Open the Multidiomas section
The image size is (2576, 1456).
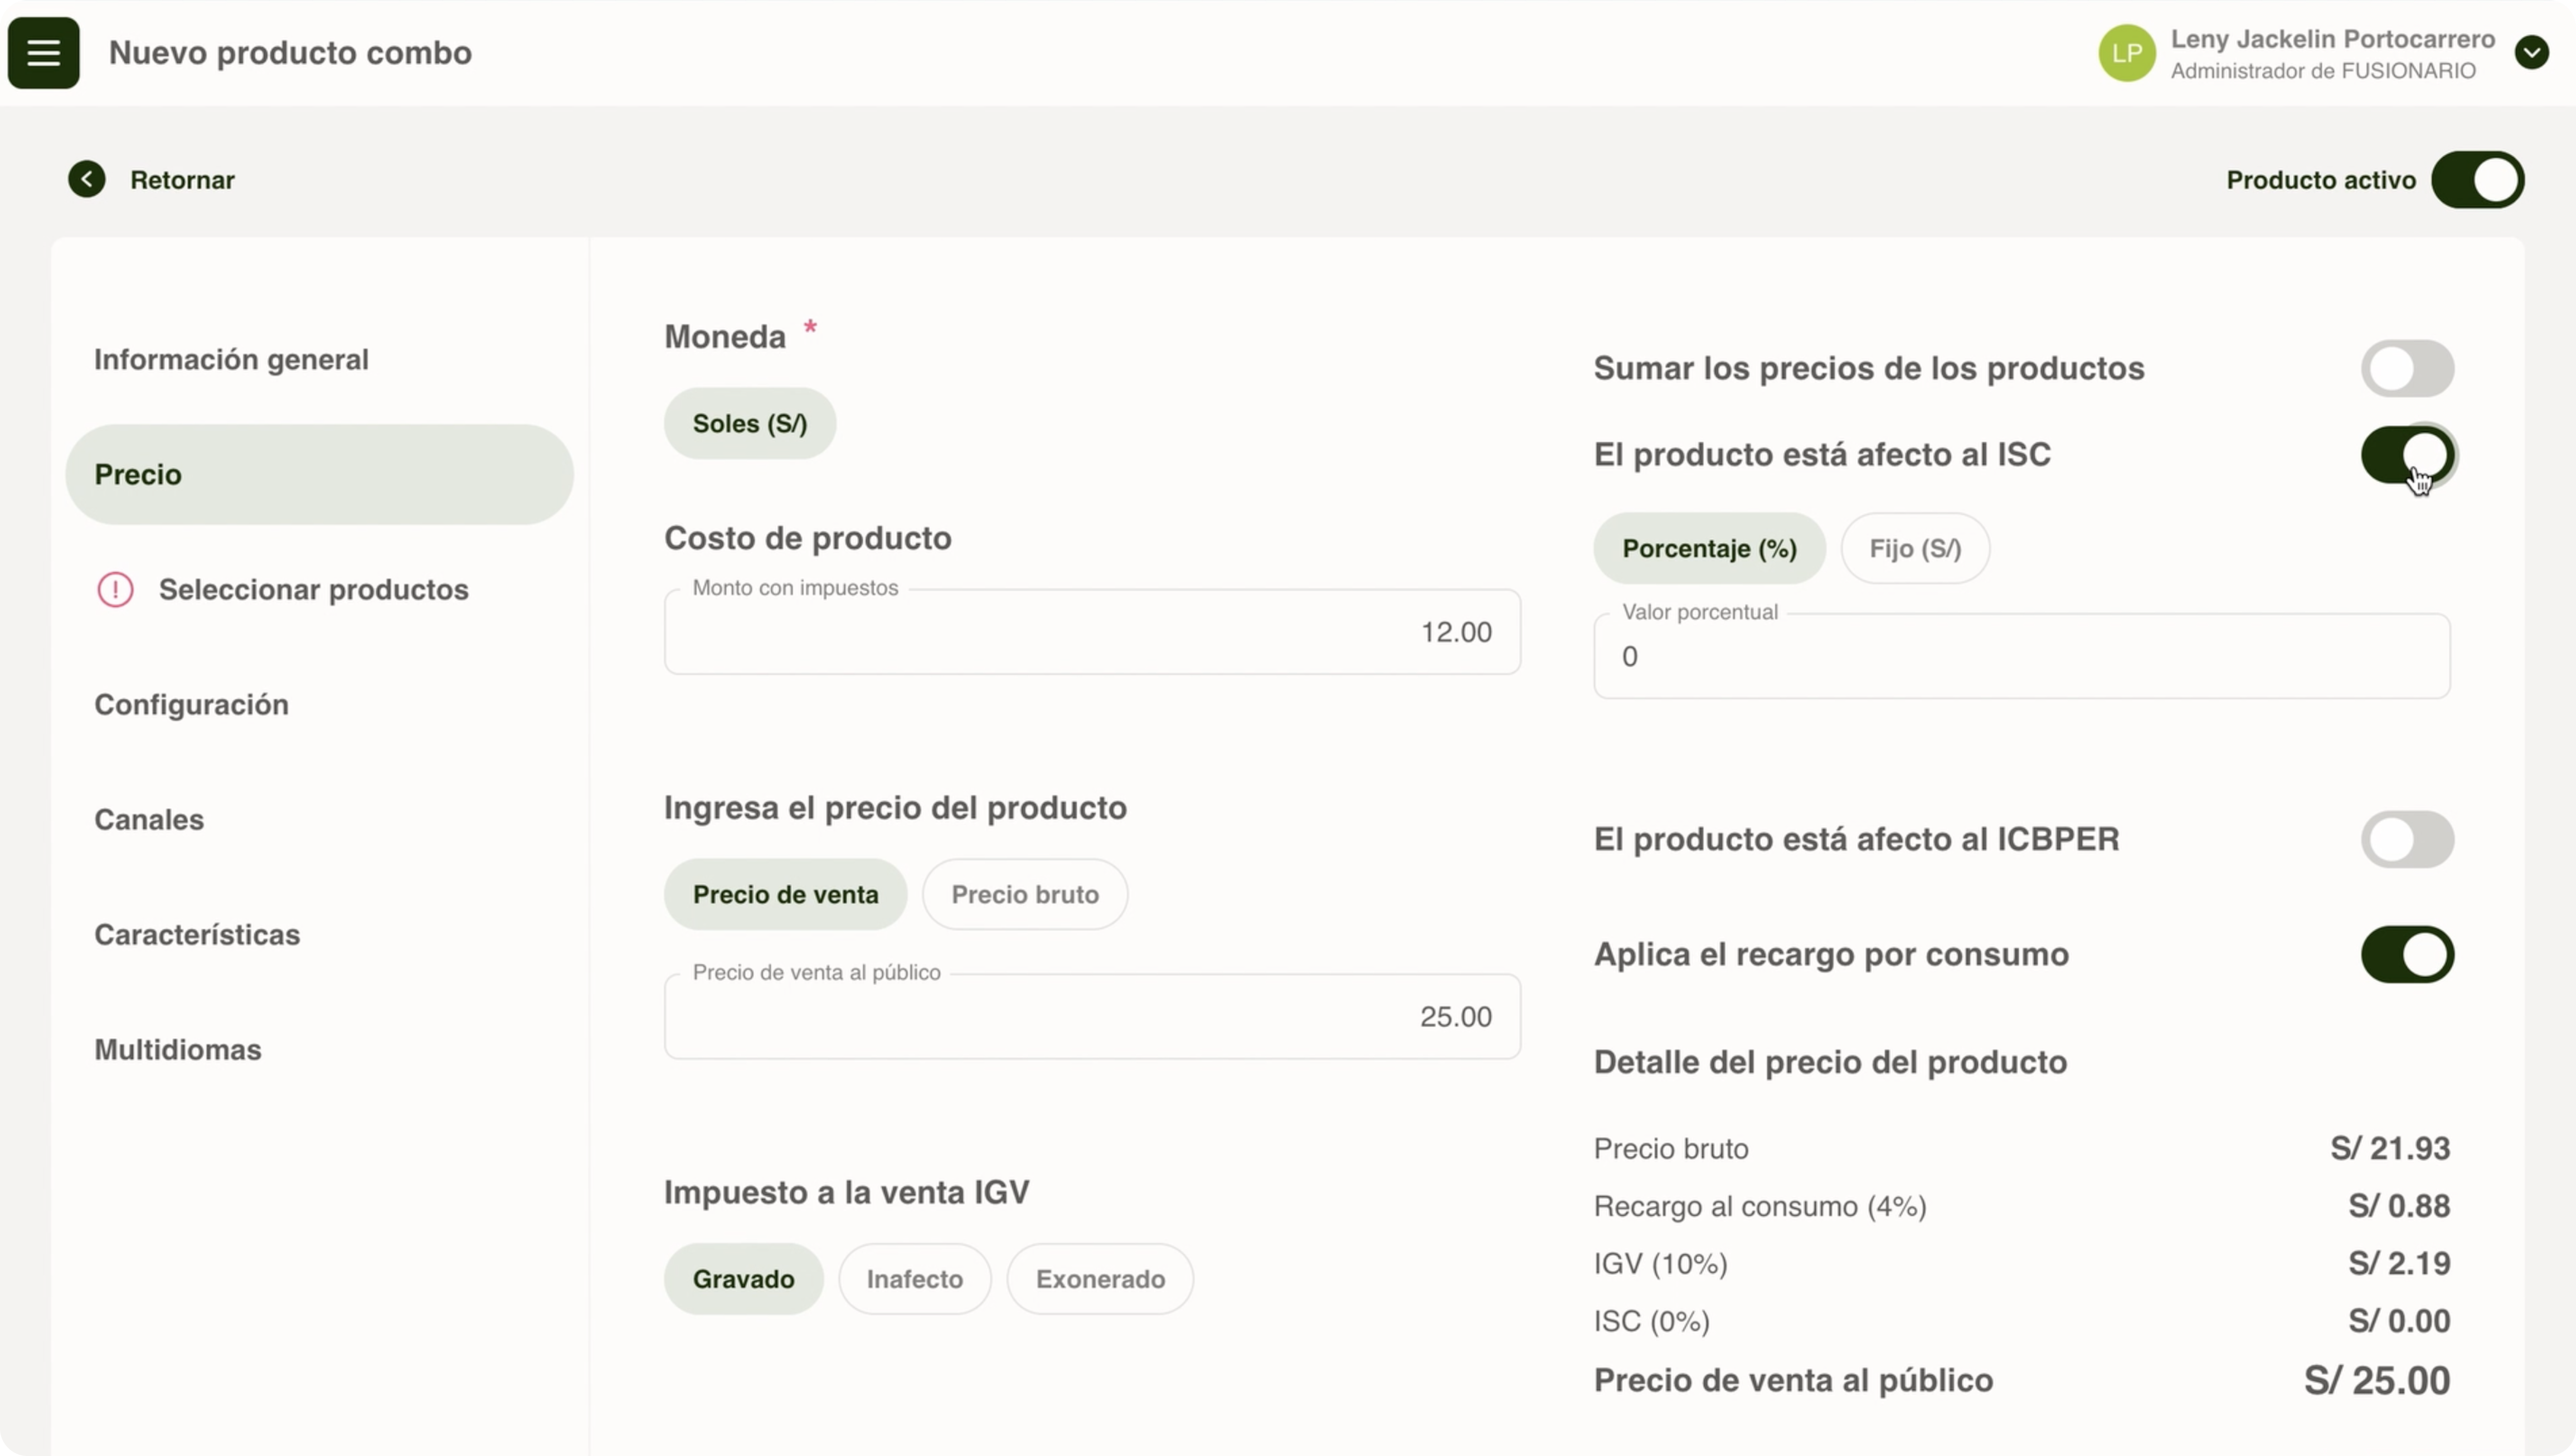(178, 1049)
